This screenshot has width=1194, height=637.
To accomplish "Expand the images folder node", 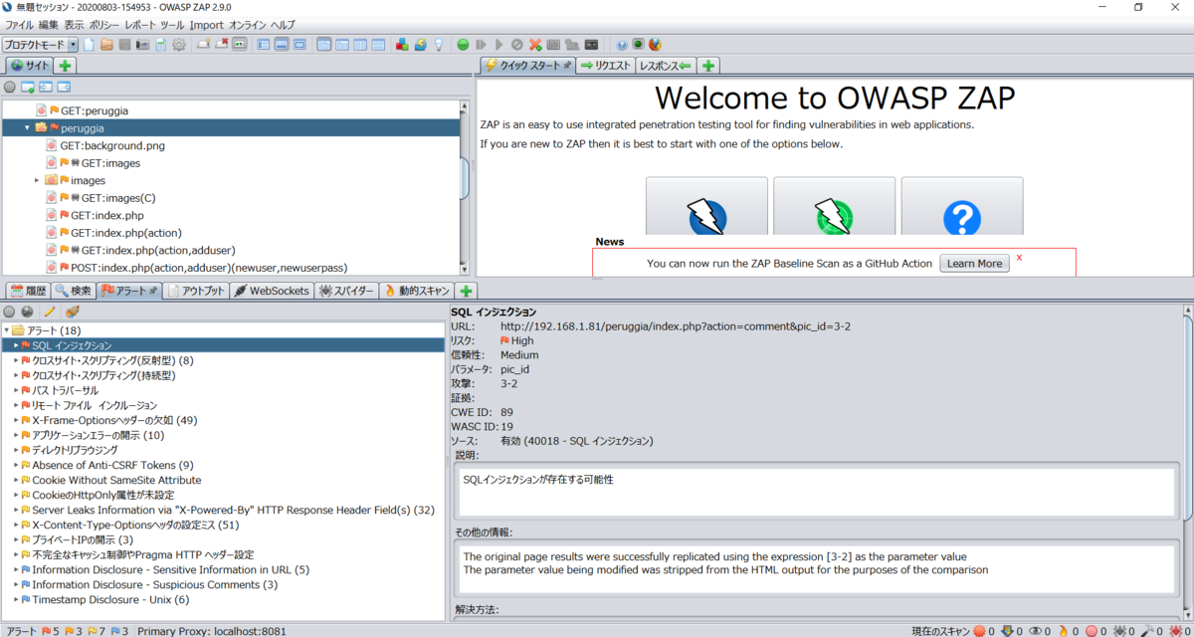I will [37, 180].
